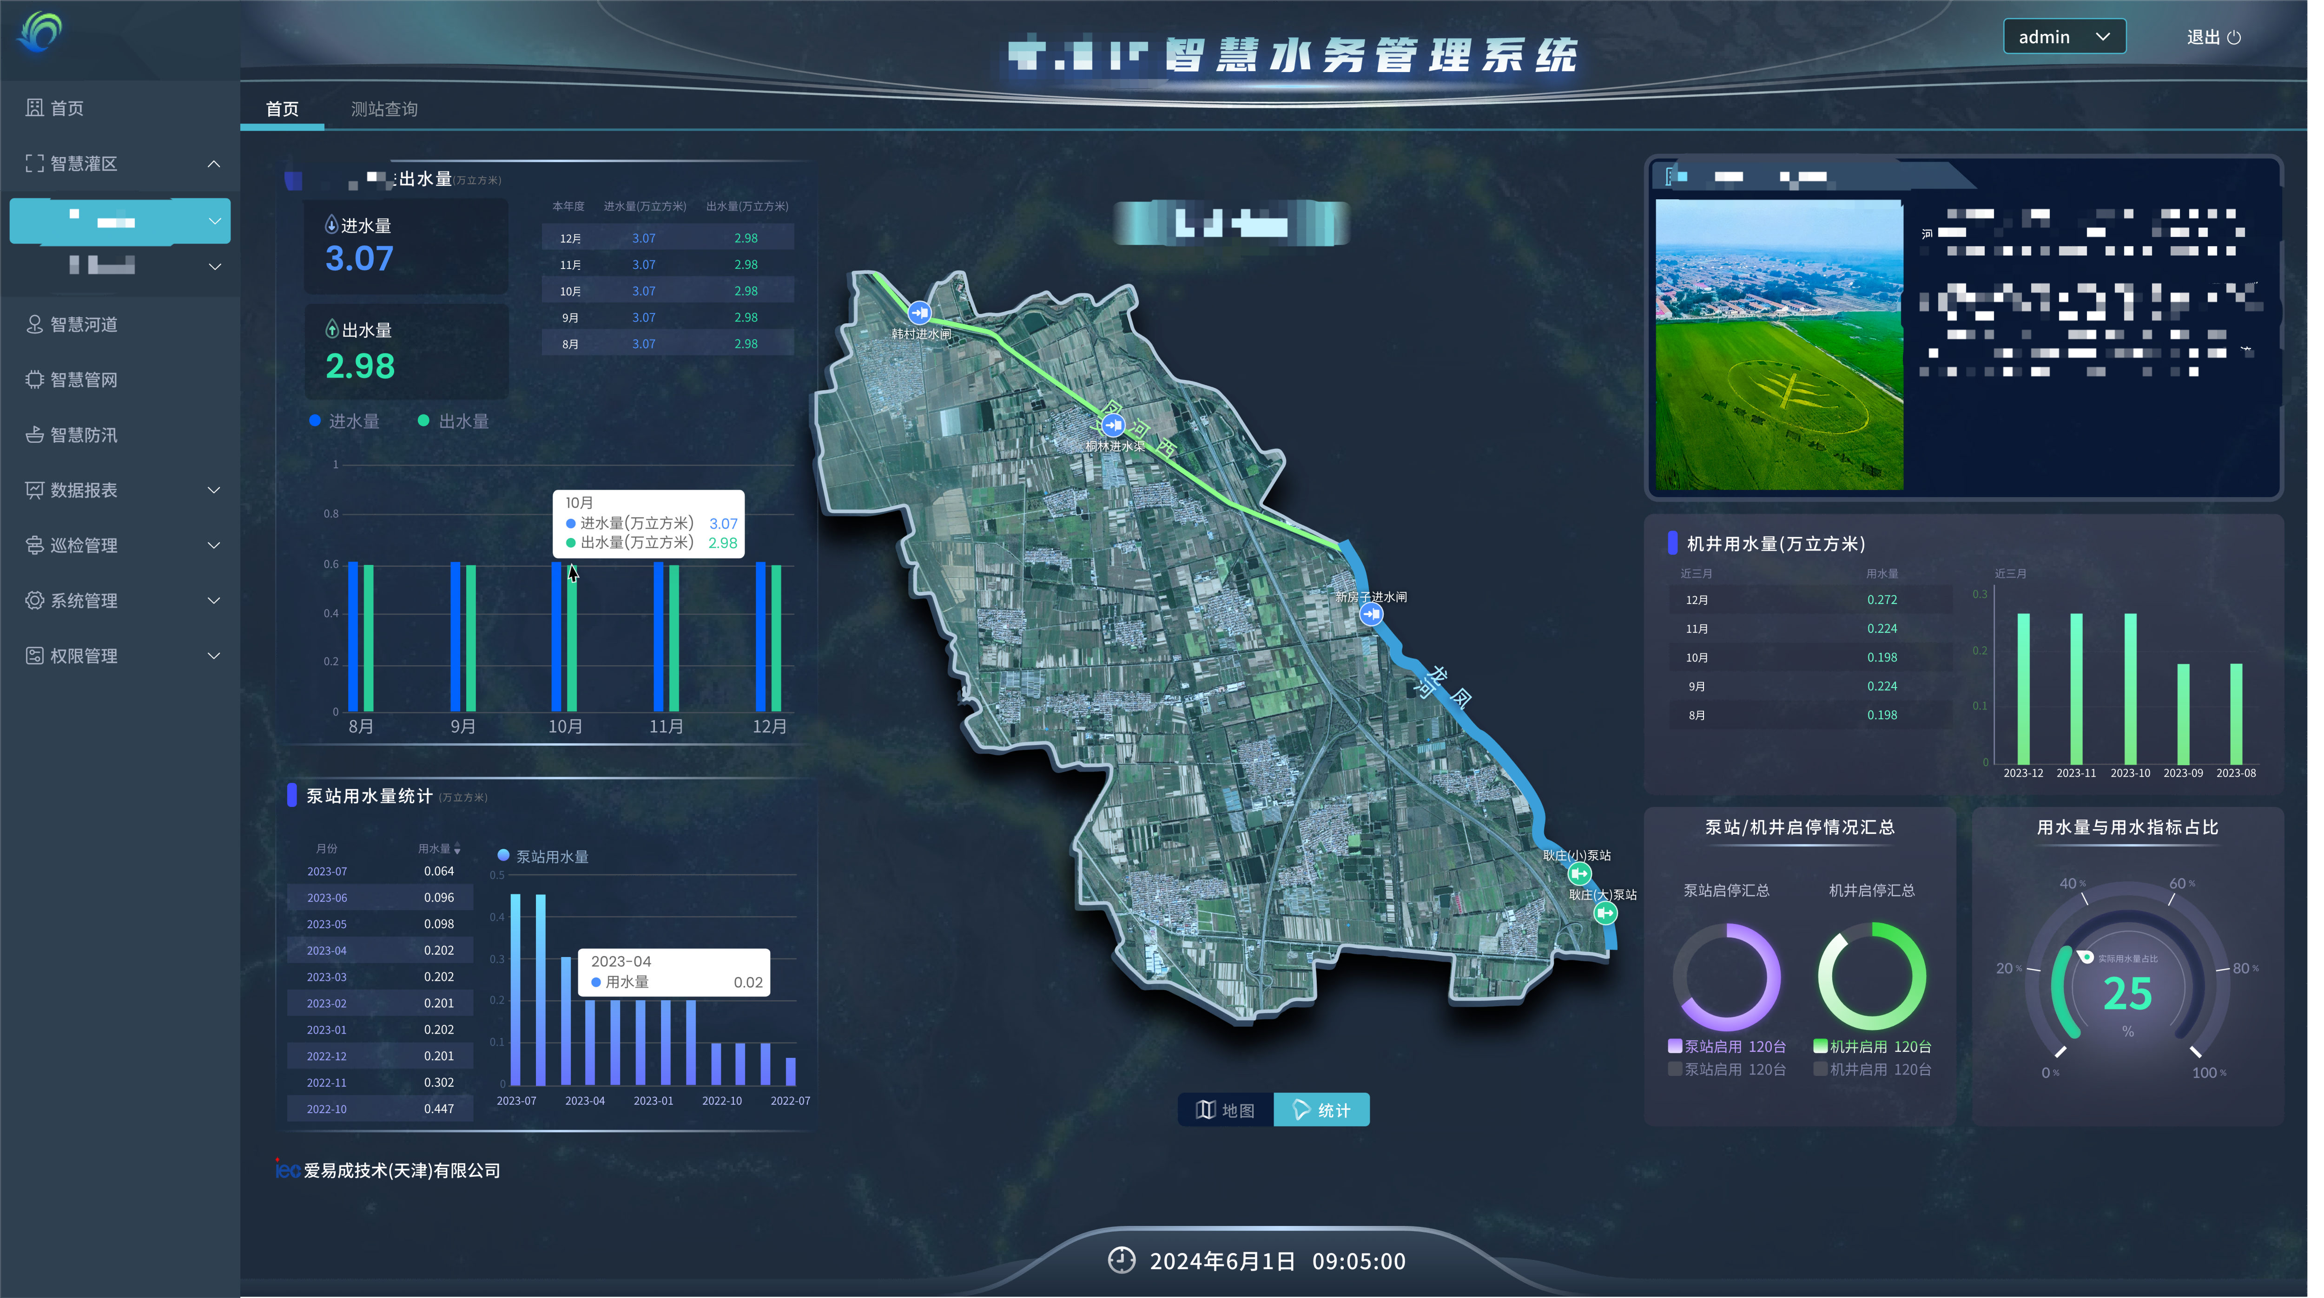Image resolution: width=2324 pixels, height=1298 pixels.
Task: Click the water drop icon beside 进水量
Action: coord(331,224)
